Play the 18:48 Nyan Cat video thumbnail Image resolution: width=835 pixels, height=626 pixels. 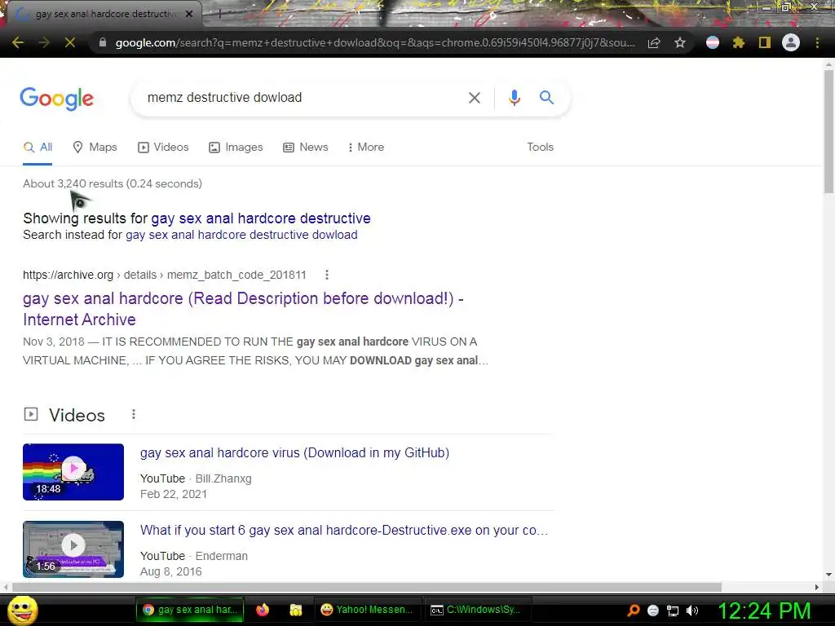(73, 472)
